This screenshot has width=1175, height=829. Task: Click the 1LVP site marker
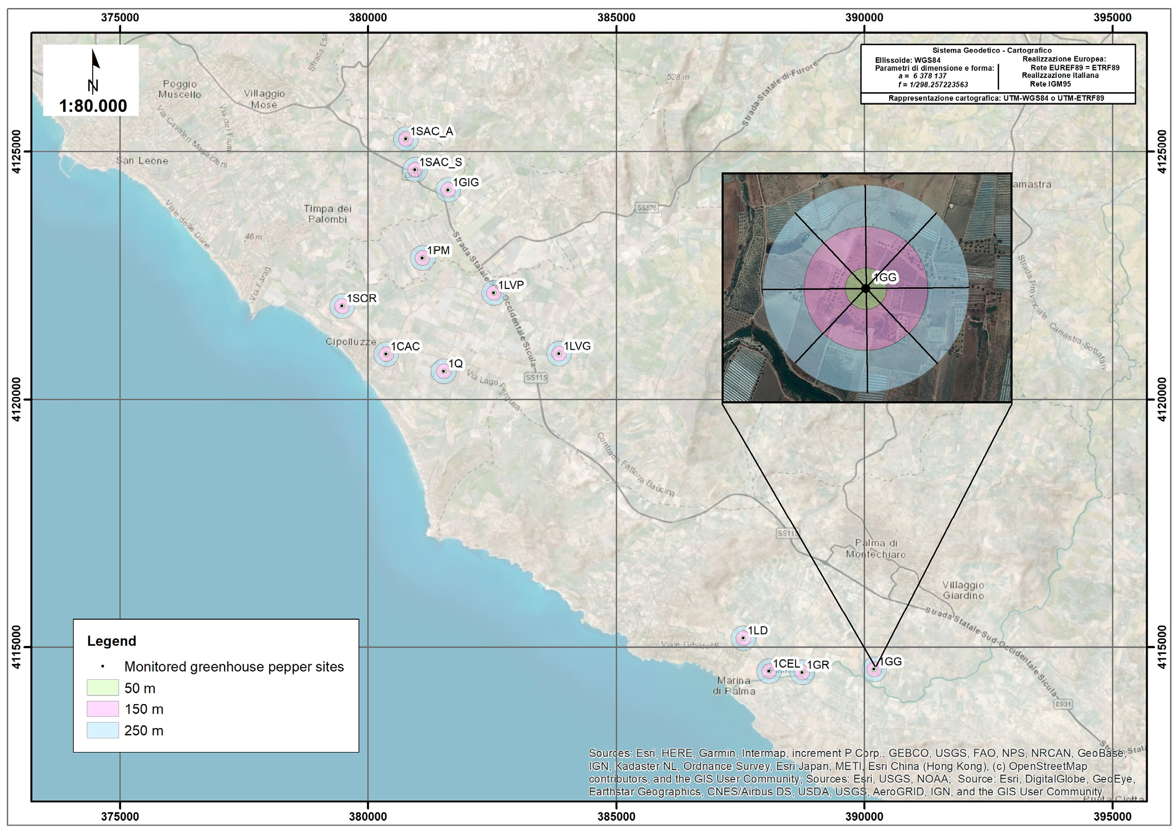493,293
